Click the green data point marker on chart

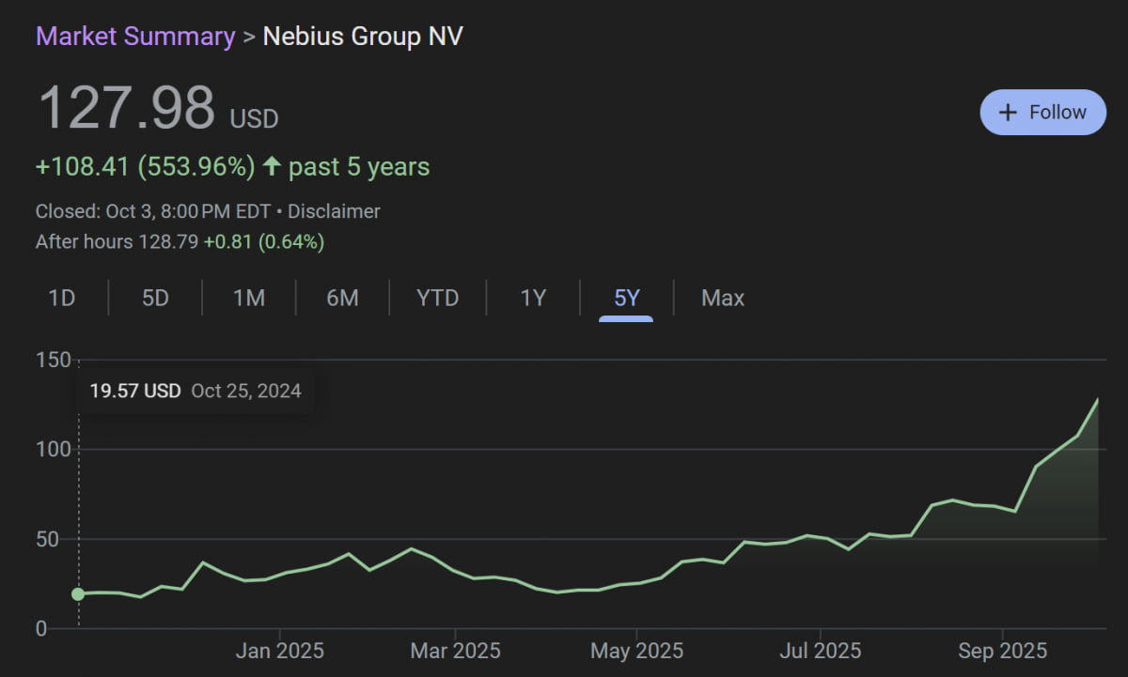coord(78,593)
